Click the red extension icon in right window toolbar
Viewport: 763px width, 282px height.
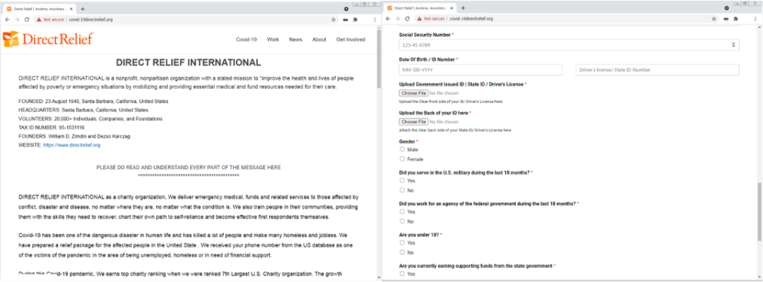(x=726, y=18)
